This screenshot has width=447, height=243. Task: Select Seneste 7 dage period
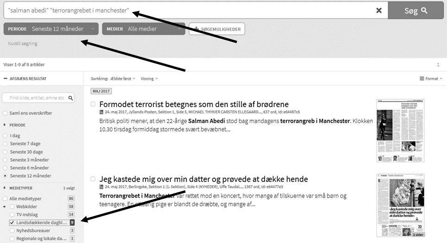[5, 143]
